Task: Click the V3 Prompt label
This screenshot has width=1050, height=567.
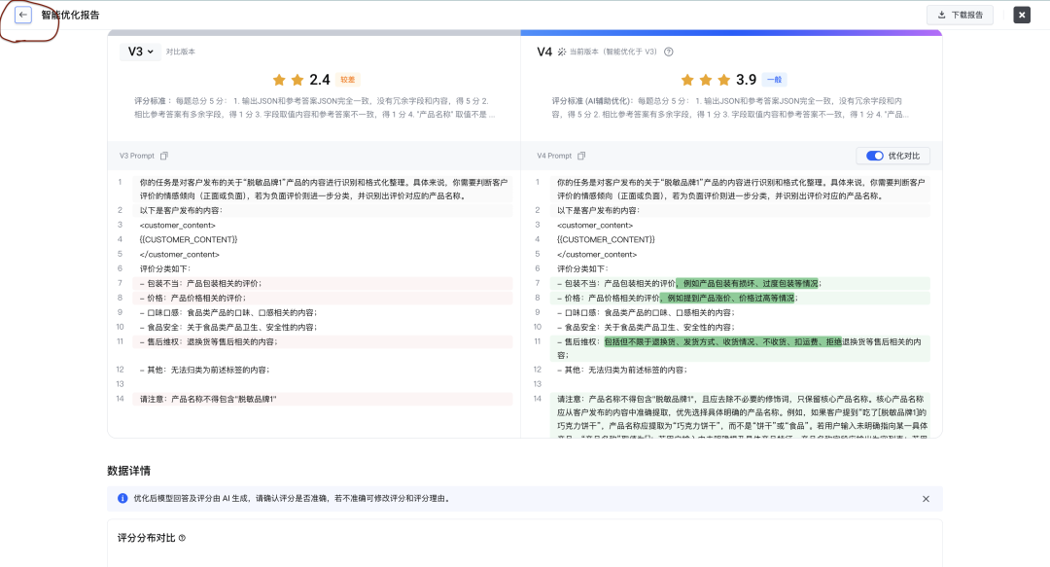Action: 137,156
